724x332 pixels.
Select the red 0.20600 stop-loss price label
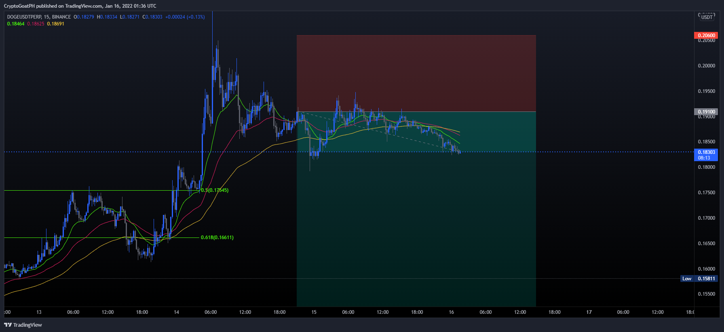[706, 36]
